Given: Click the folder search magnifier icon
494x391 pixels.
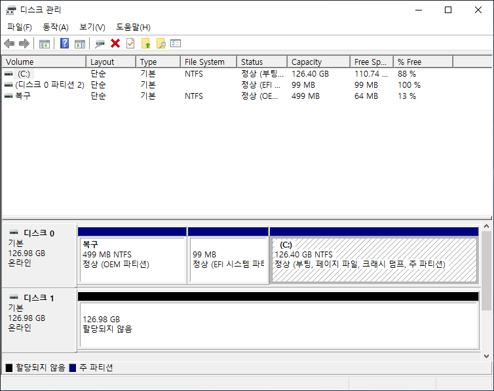Looking at the screenshot, I should tap(161, 43).
